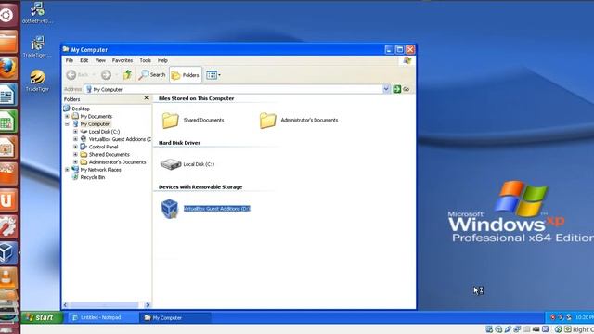Open System Settings launcher icon
594x334 pixels.
8,226
